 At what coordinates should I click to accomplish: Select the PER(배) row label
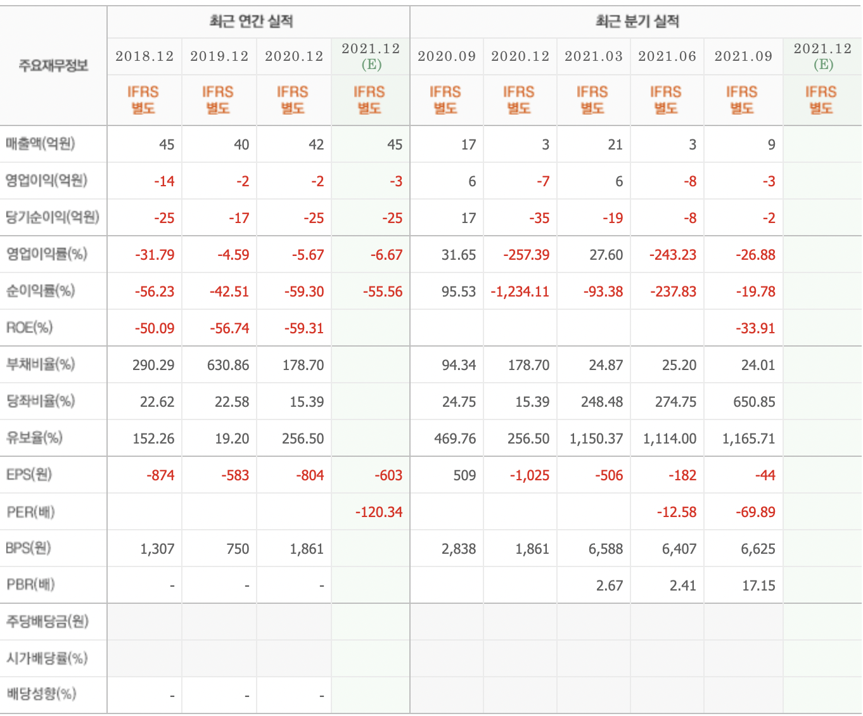click(30, 511)
